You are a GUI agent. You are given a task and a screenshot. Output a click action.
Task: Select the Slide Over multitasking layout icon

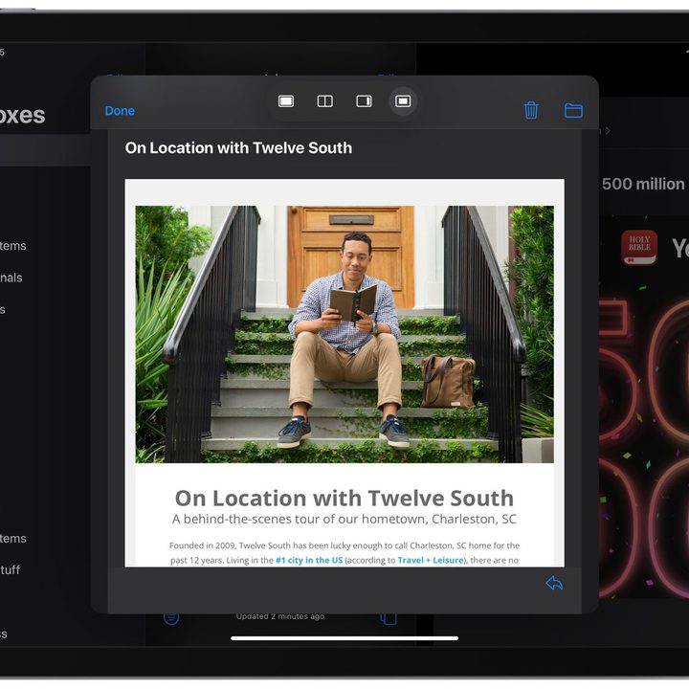pyautogui.click(x=364, y=101)
